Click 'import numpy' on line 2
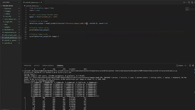Viewport: 195px width, 110px height. click(35, 10)
